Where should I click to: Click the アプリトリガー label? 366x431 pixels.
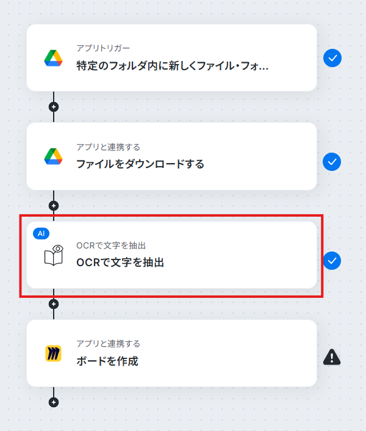103,48
